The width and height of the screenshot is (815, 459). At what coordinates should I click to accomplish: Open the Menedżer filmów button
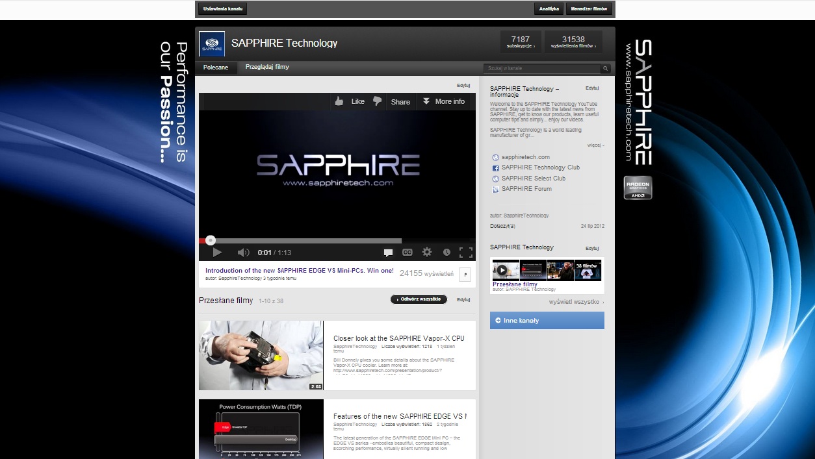(x=589, y=9)
